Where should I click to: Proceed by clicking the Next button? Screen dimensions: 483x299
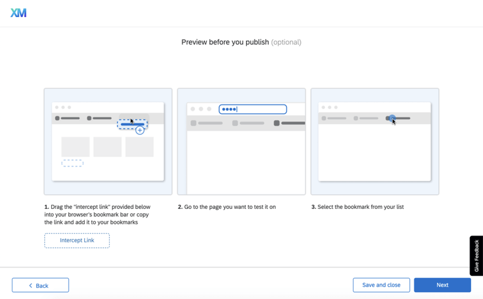point(442,285)
